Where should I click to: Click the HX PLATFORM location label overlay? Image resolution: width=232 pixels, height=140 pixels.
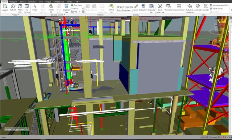[x=16, y=130]
